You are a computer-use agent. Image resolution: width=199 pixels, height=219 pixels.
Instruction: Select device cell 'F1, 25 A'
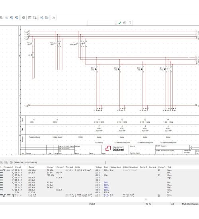click(x=31, y=192)
